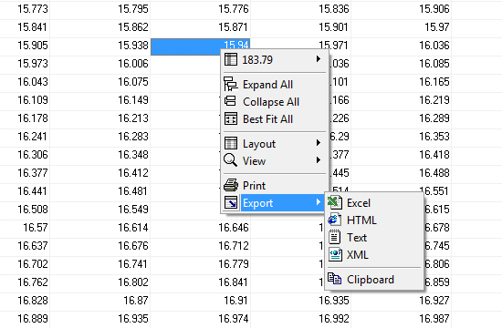The height and width of the screenshot is (328, 502).
Task: Open the Layout menu entry
Action: (x=275, y=144)
